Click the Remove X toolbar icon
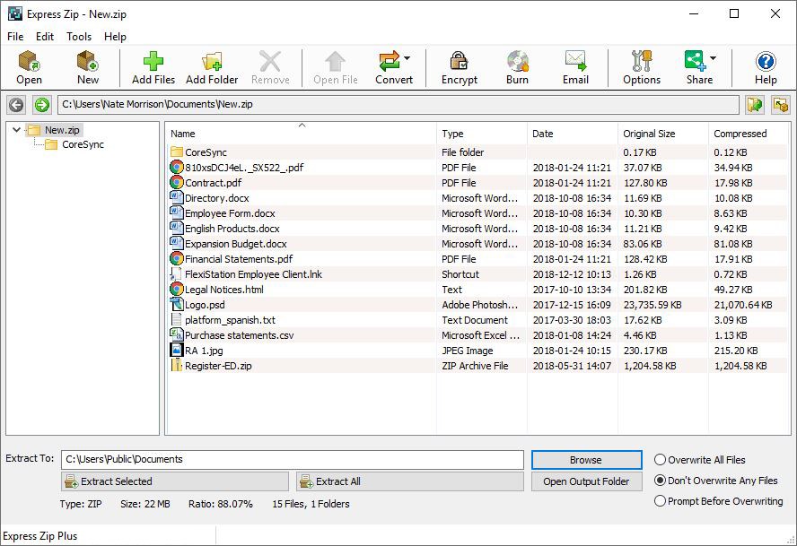This screenshot has height=546, width=797. click(x=270, y=62)
